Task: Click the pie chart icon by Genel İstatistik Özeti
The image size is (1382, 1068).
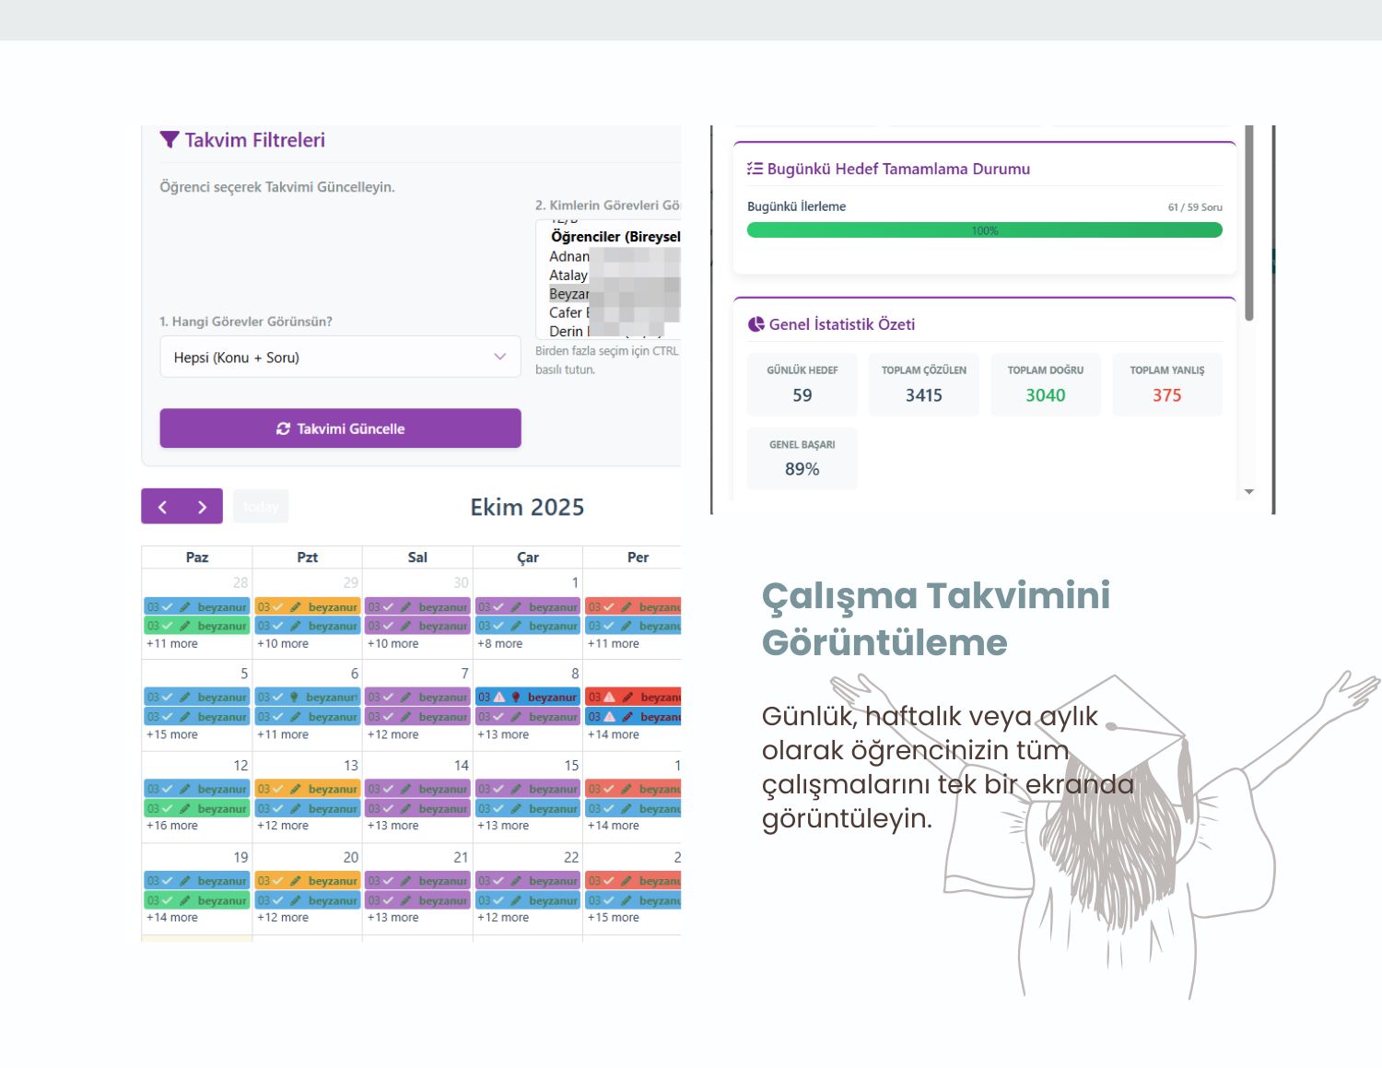Action: pos(755,324)
